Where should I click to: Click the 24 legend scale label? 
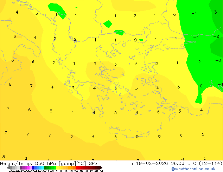click(x=76, y=171)
